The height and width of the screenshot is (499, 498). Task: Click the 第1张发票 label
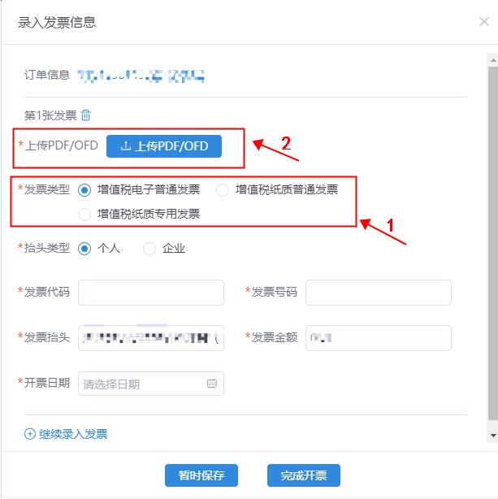[x=50, y=115]
